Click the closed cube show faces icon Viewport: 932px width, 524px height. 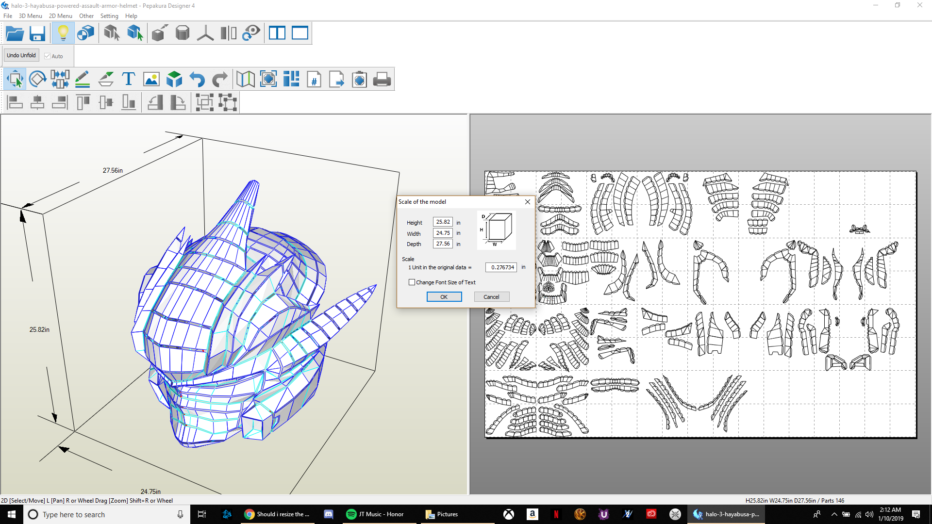(x=183, y=33)
